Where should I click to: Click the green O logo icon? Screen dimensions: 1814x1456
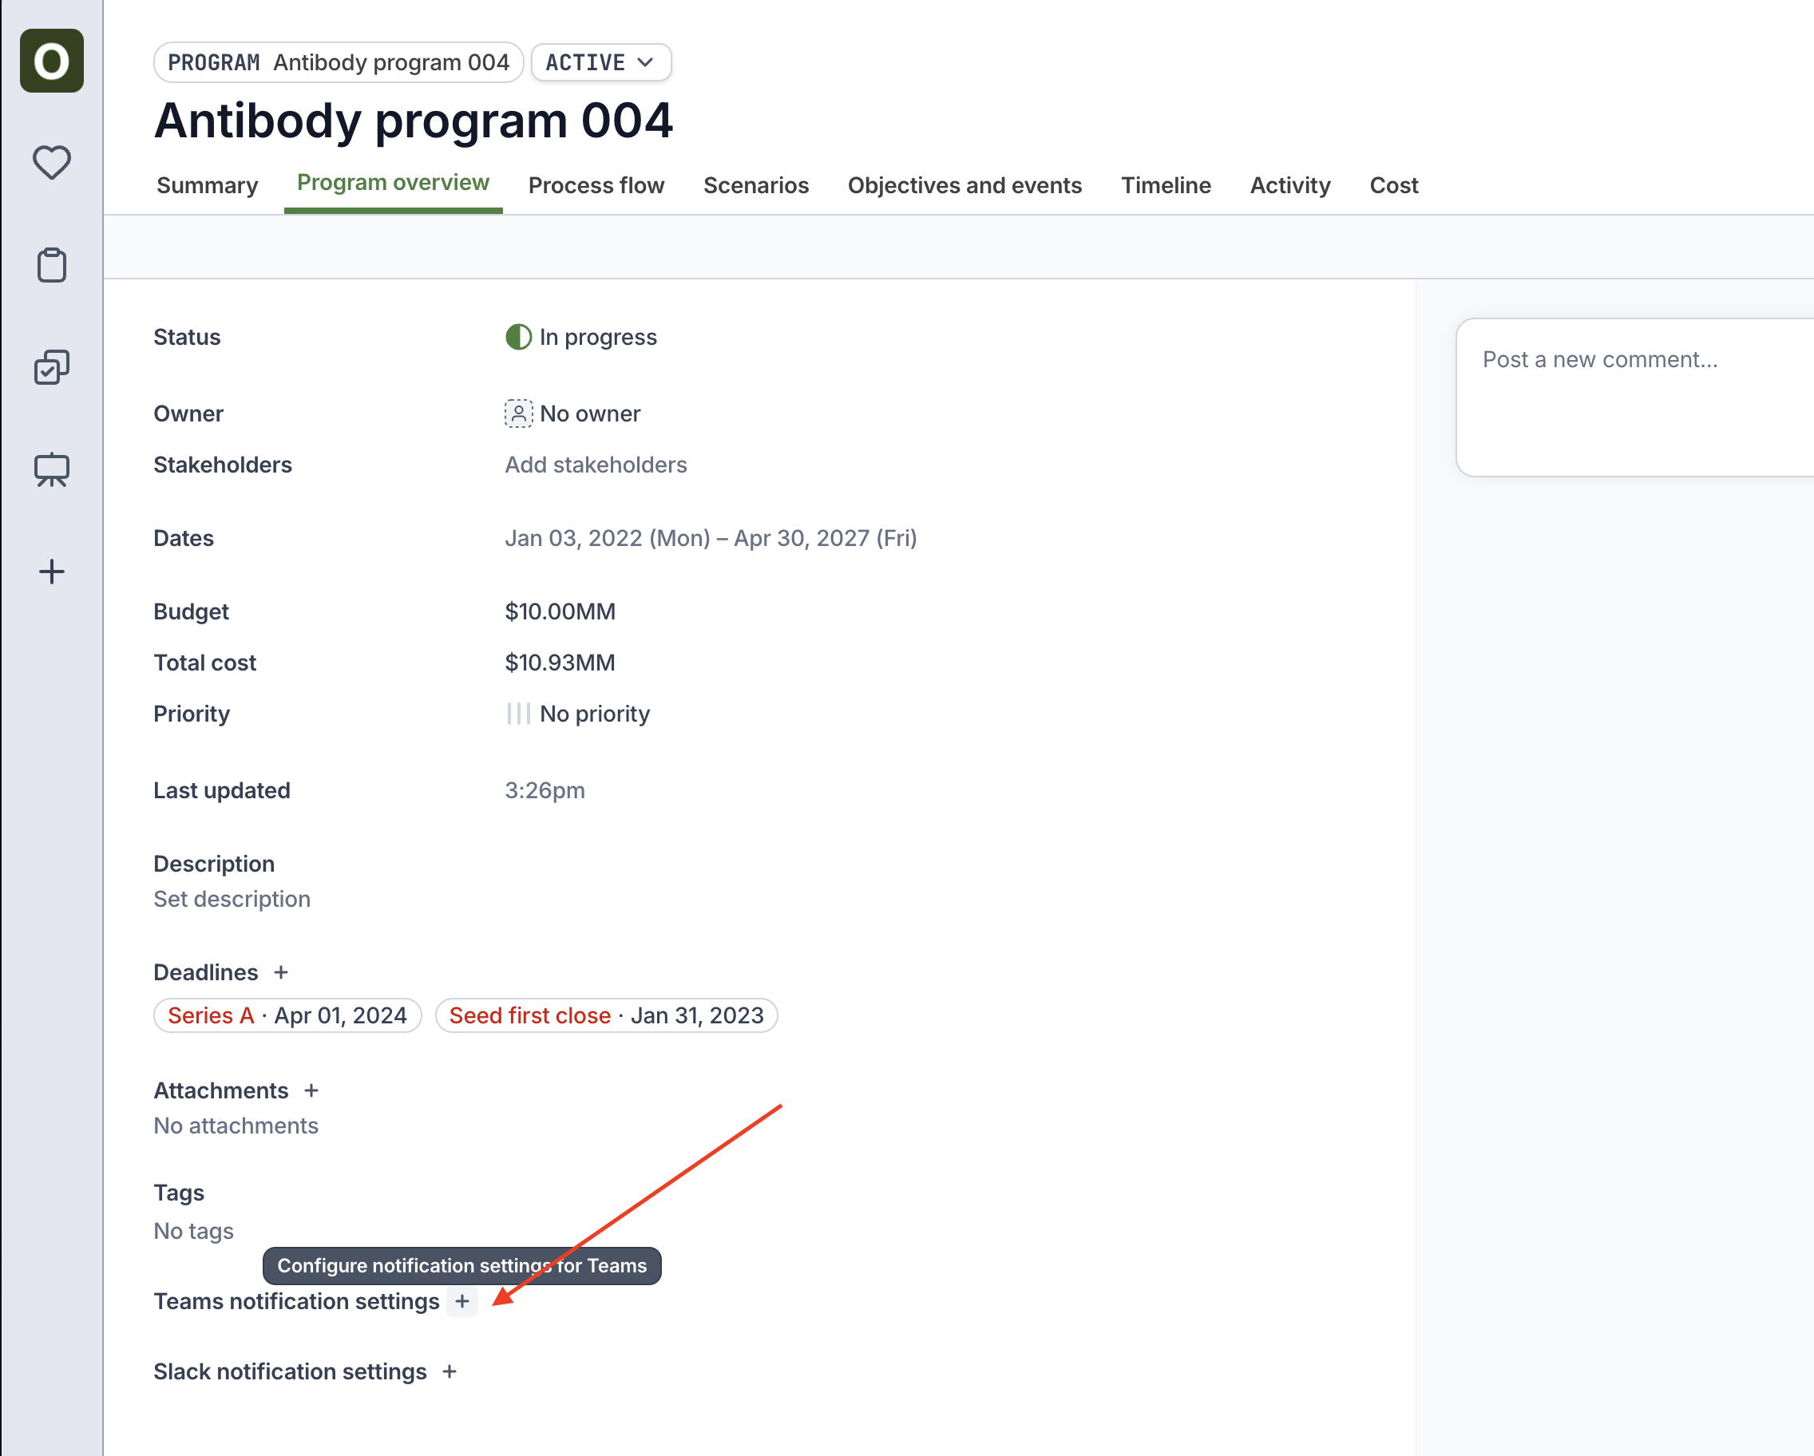(51, 61)
